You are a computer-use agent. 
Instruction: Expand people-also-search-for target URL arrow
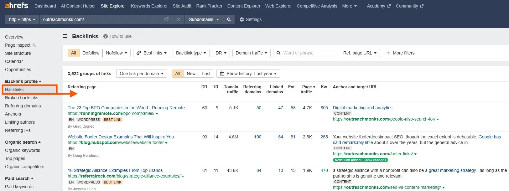(x=438, y=119)
